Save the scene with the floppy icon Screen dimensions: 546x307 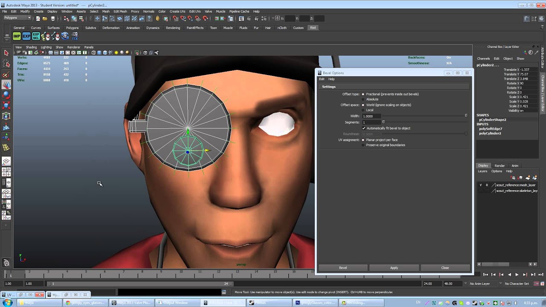(x=53, y=18)
